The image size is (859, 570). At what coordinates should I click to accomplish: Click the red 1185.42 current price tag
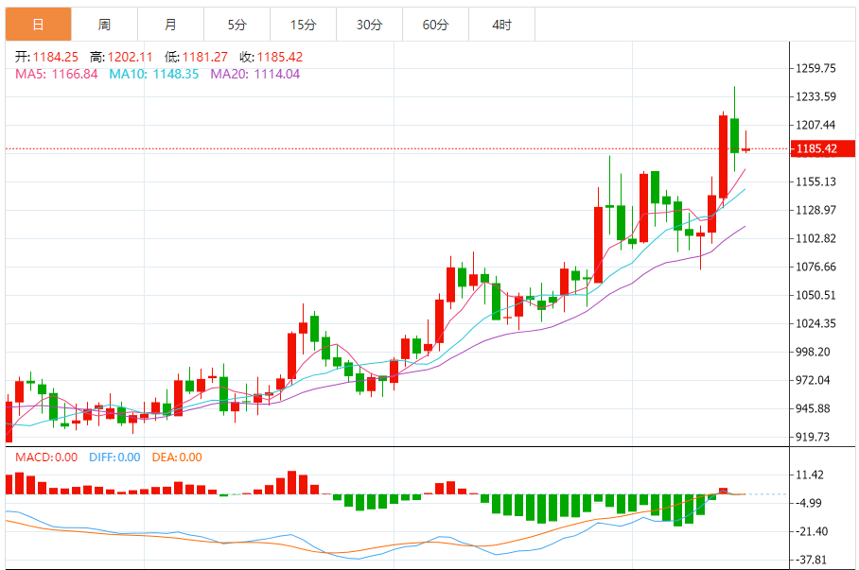point(822,148)
